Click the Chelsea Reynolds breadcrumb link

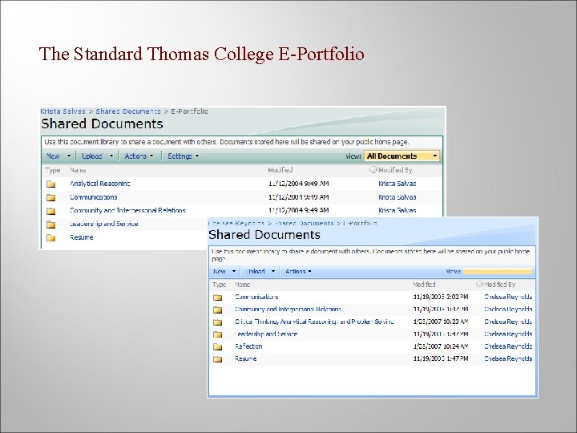pos(236,223)
